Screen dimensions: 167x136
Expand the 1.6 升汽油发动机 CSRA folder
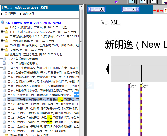(2, 27)
